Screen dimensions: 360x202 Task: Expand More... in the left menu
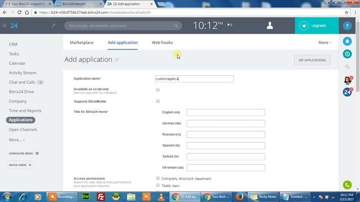(x=16, y=140)
